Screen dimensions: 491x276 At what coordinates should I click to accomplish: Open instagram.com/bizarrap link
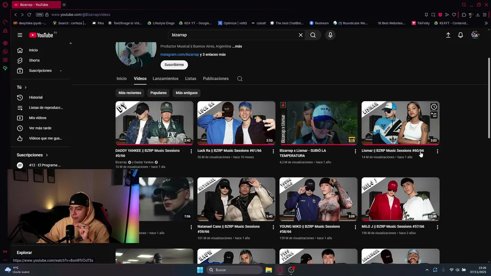coord(180,54)
